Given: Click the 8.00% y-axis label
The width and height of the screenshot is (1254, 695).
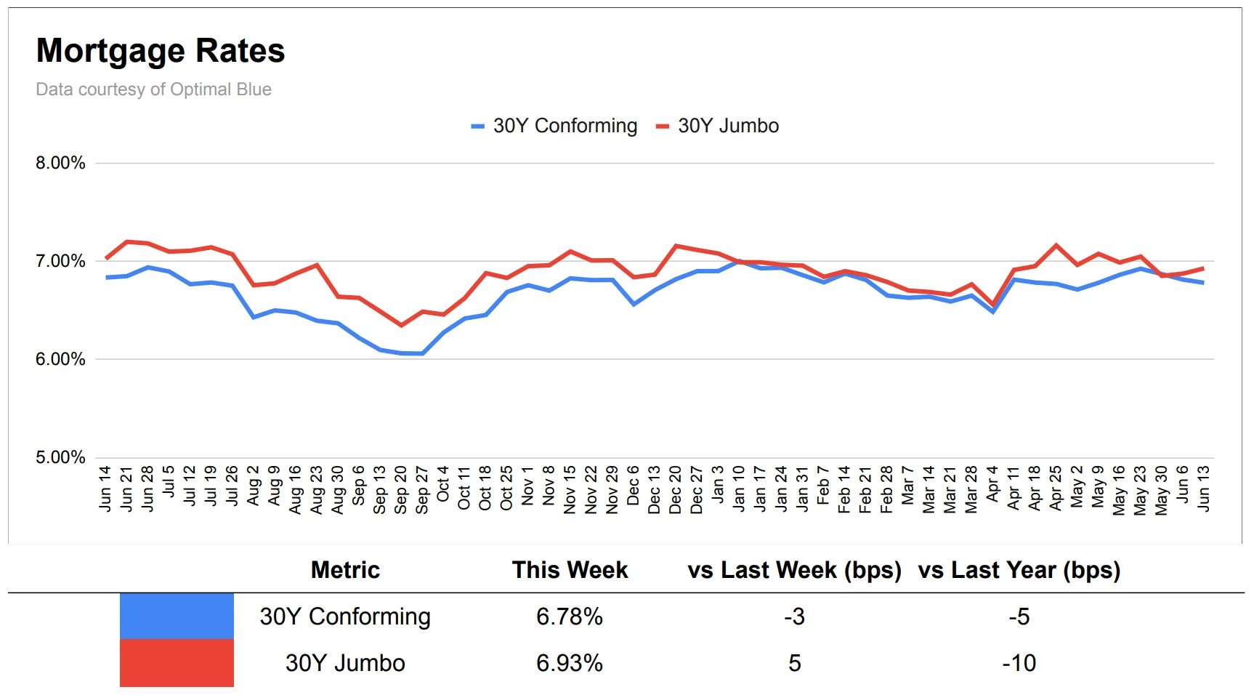Looking at the screenshot, I should (x=60, y=163).
